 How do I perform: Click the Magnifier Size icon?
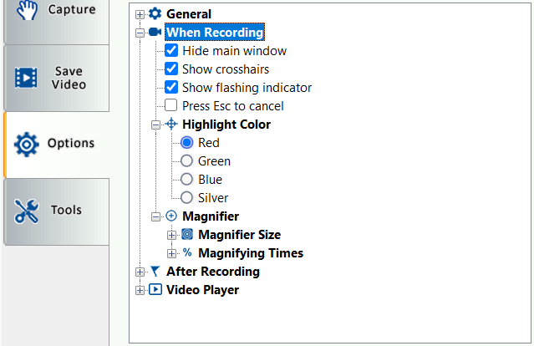tap(187, 235)
